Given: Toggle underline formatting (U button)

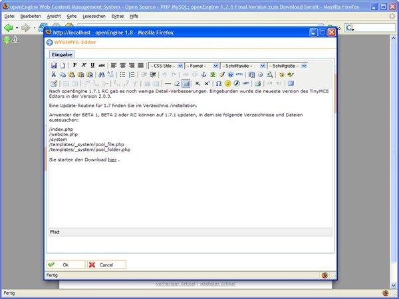Looking at the screenshot, I should pos(92,65).
